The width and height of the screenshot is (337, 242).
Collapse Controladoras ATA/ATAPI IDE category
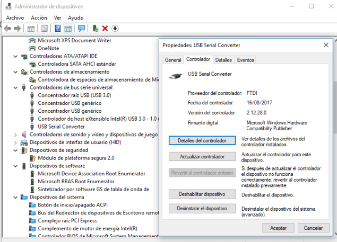point(15,56)
